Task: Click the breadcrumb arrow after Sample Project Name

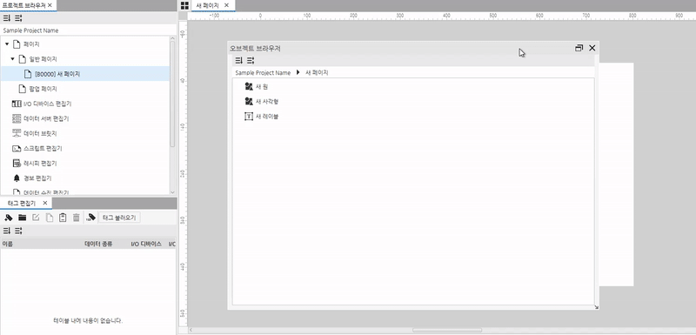Action: [298, 72]
